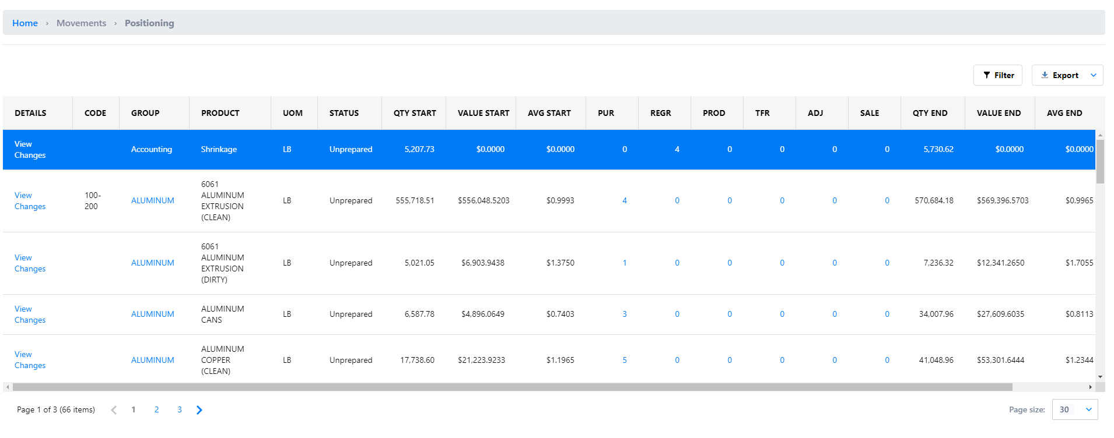1114x438 pixels.
Task: Go to page 2
Action: (156, 410)
